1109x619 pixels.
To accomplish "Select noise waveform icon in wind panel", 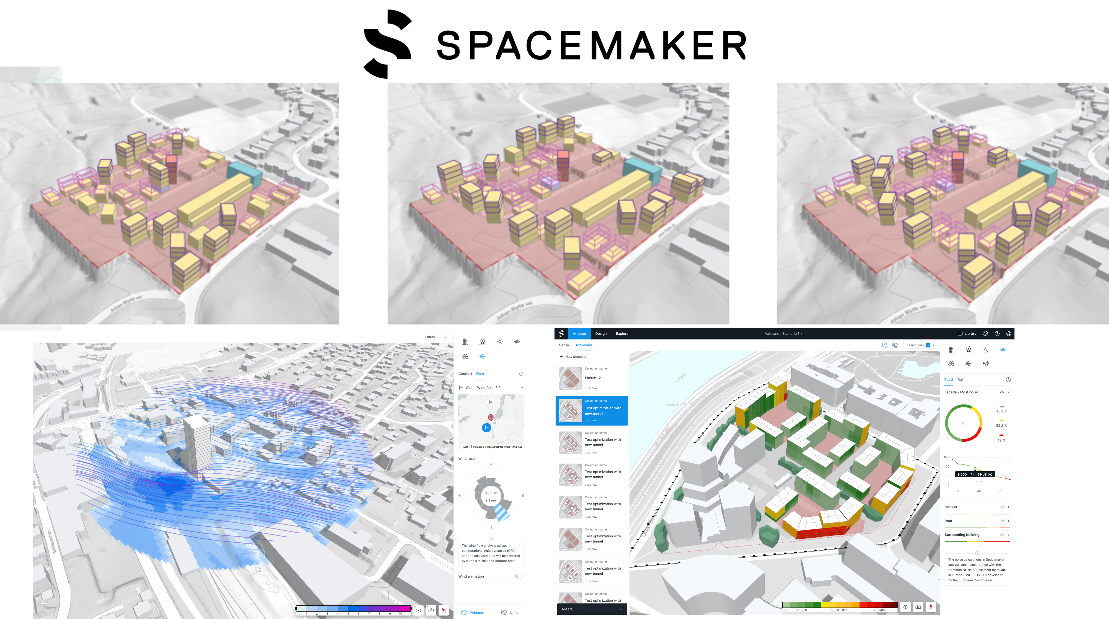I will pos(517,341).
